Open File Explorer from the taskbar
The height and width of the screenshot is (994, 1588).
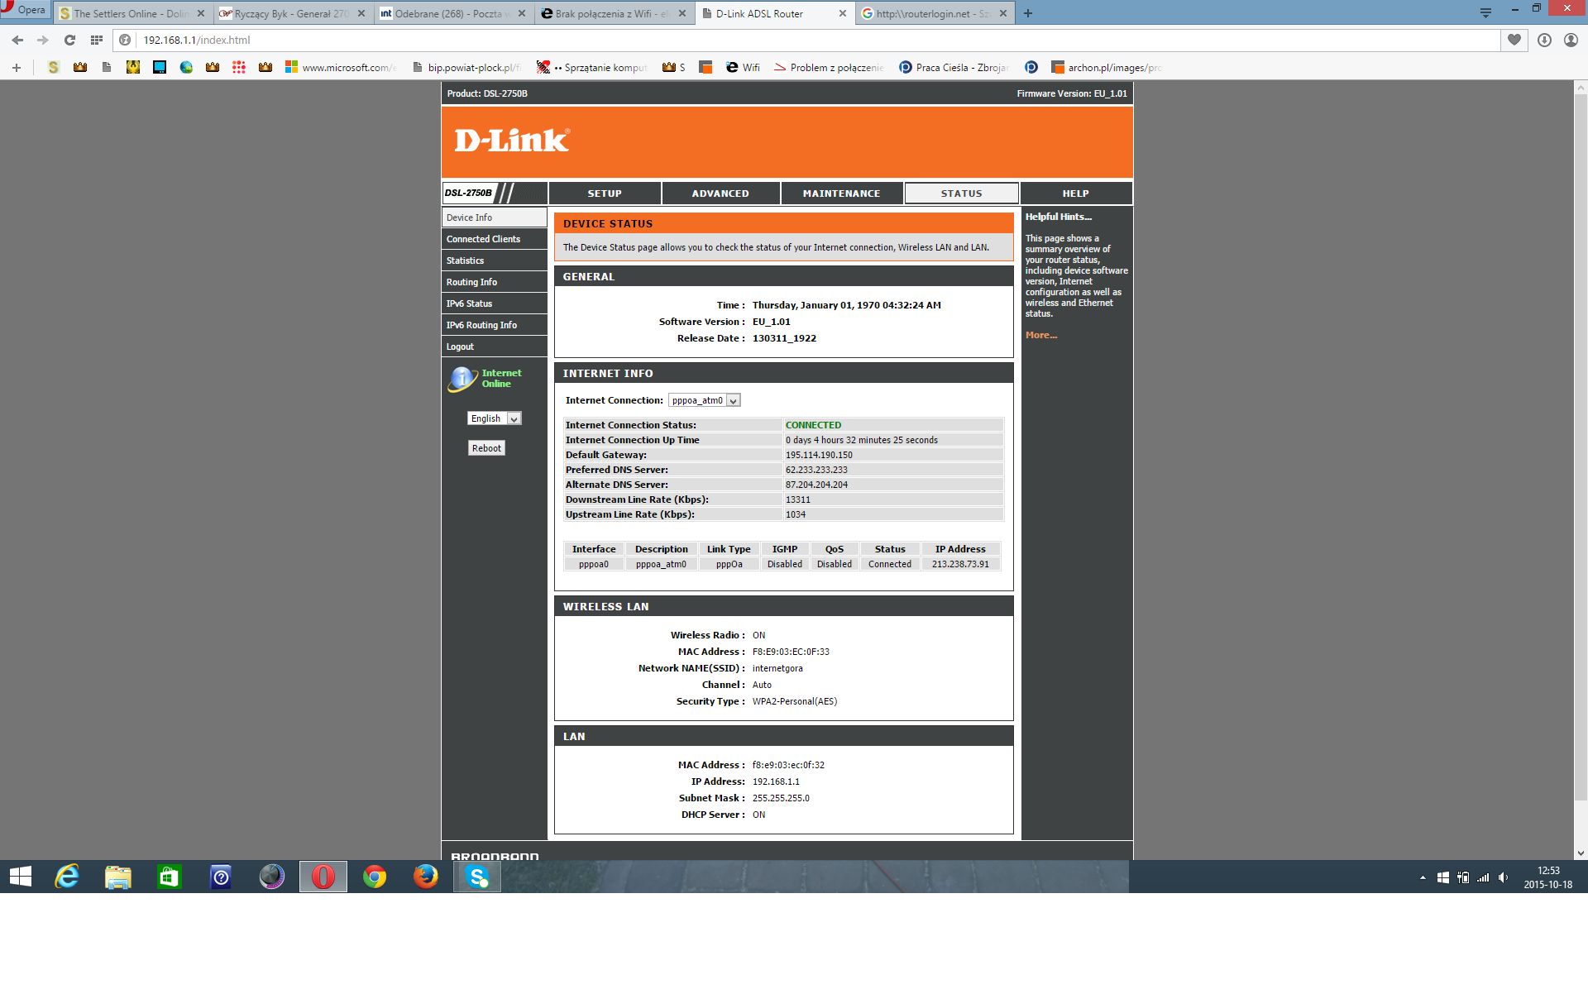(118, 877)
